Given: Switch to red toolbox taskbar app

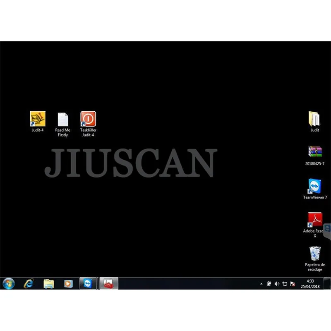Looking at the screenshot, I should click(x=109, y=283).
